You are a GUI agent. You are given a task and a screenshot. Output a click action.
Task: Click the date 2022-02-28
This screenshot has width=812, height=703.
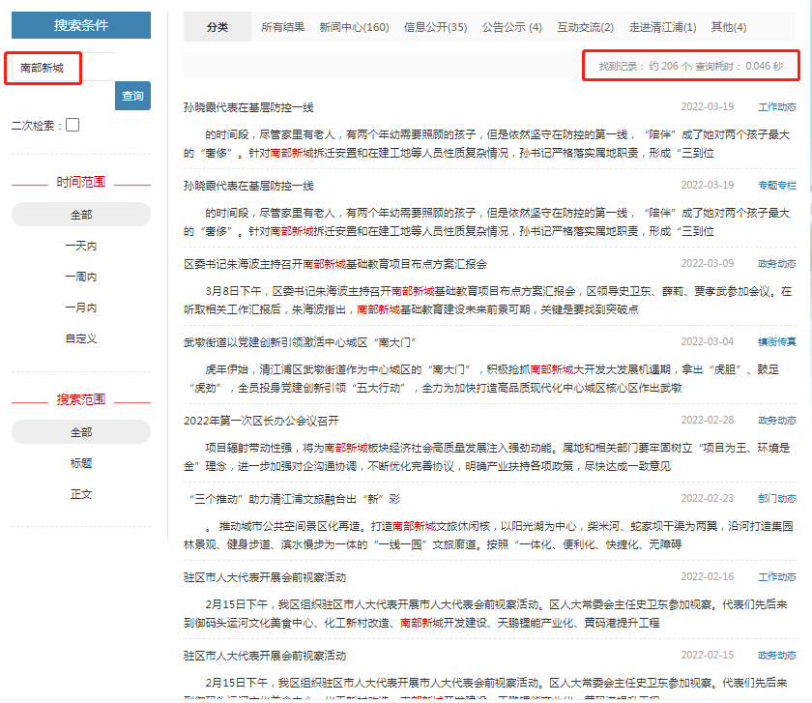tap(707, 420)
